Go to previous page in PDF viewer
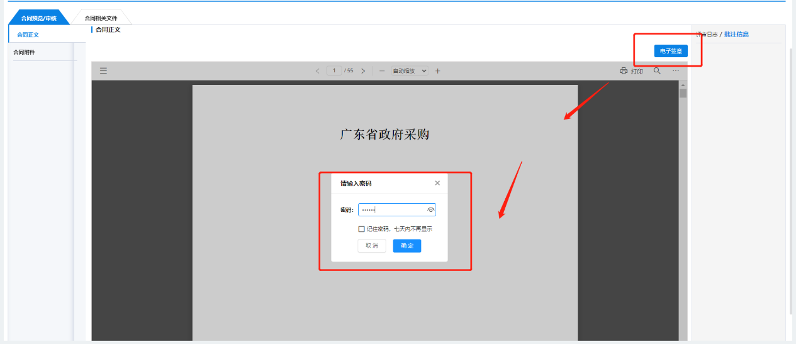 [317, 71]
